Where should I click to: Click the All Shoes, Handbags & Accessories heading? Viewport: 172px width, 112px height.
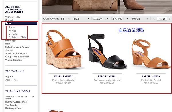(x=14, y=9)
